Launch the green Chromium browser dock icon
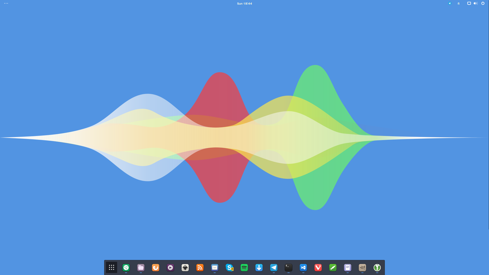This screenshot has width=489, height=275. click(126, 268)
